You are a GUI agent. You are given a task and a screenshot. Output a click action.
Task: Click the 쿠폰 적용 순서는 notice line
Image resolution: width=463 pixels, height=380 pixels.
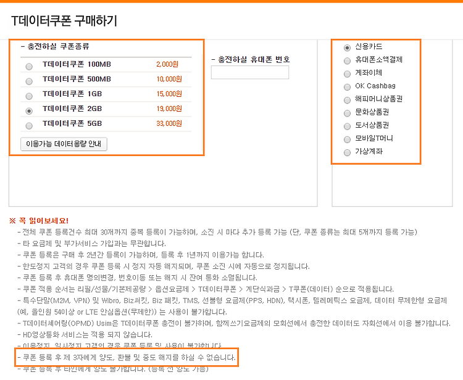coord(206,289)
